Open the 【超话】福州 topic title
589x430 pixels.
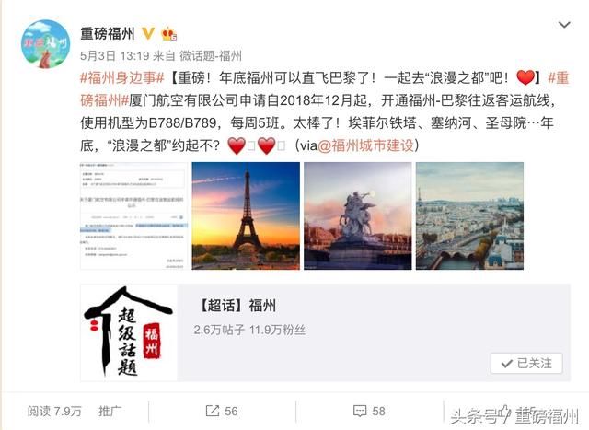click(236, 305)
